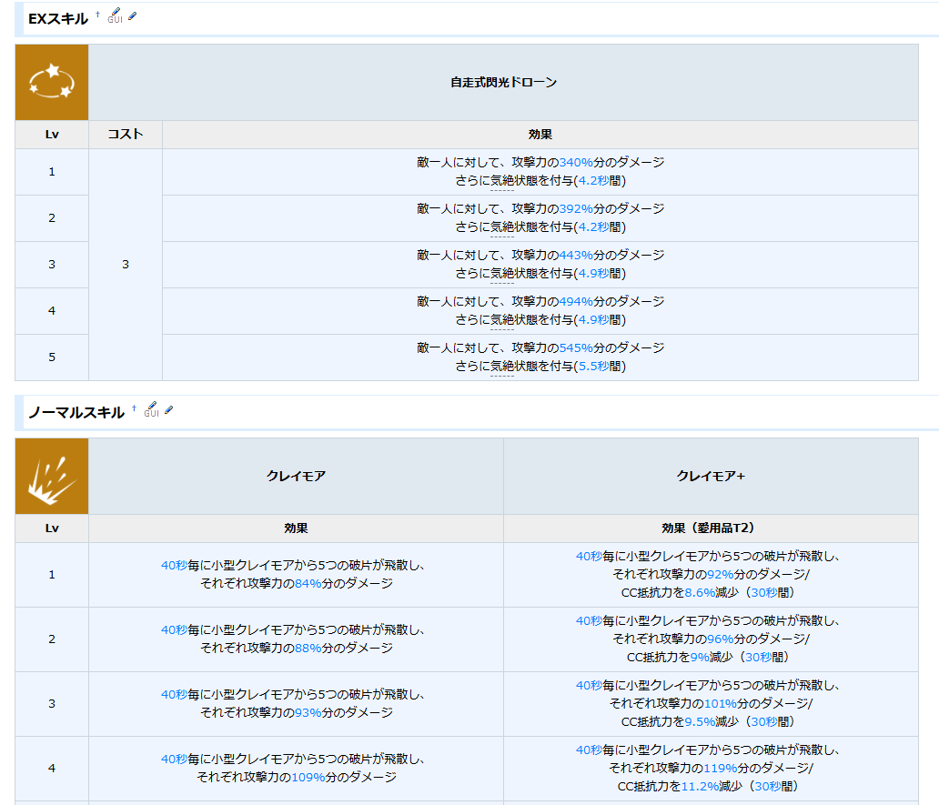Click the Lv 2 cell in normal skill table

pyautogui.click(x=52, y=639)
